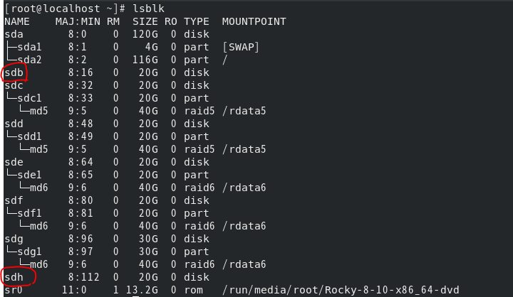Click the Rocky-8-10 dvd mount path
513x297 pixels.
341,290
